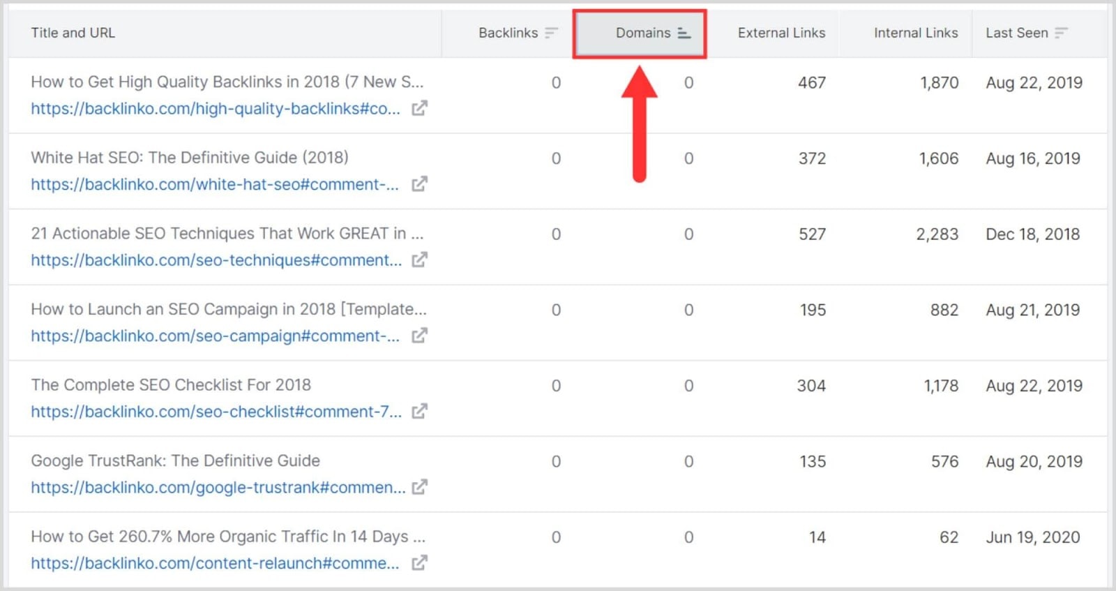Sort by the Backlinks column header

pos(508,33)
